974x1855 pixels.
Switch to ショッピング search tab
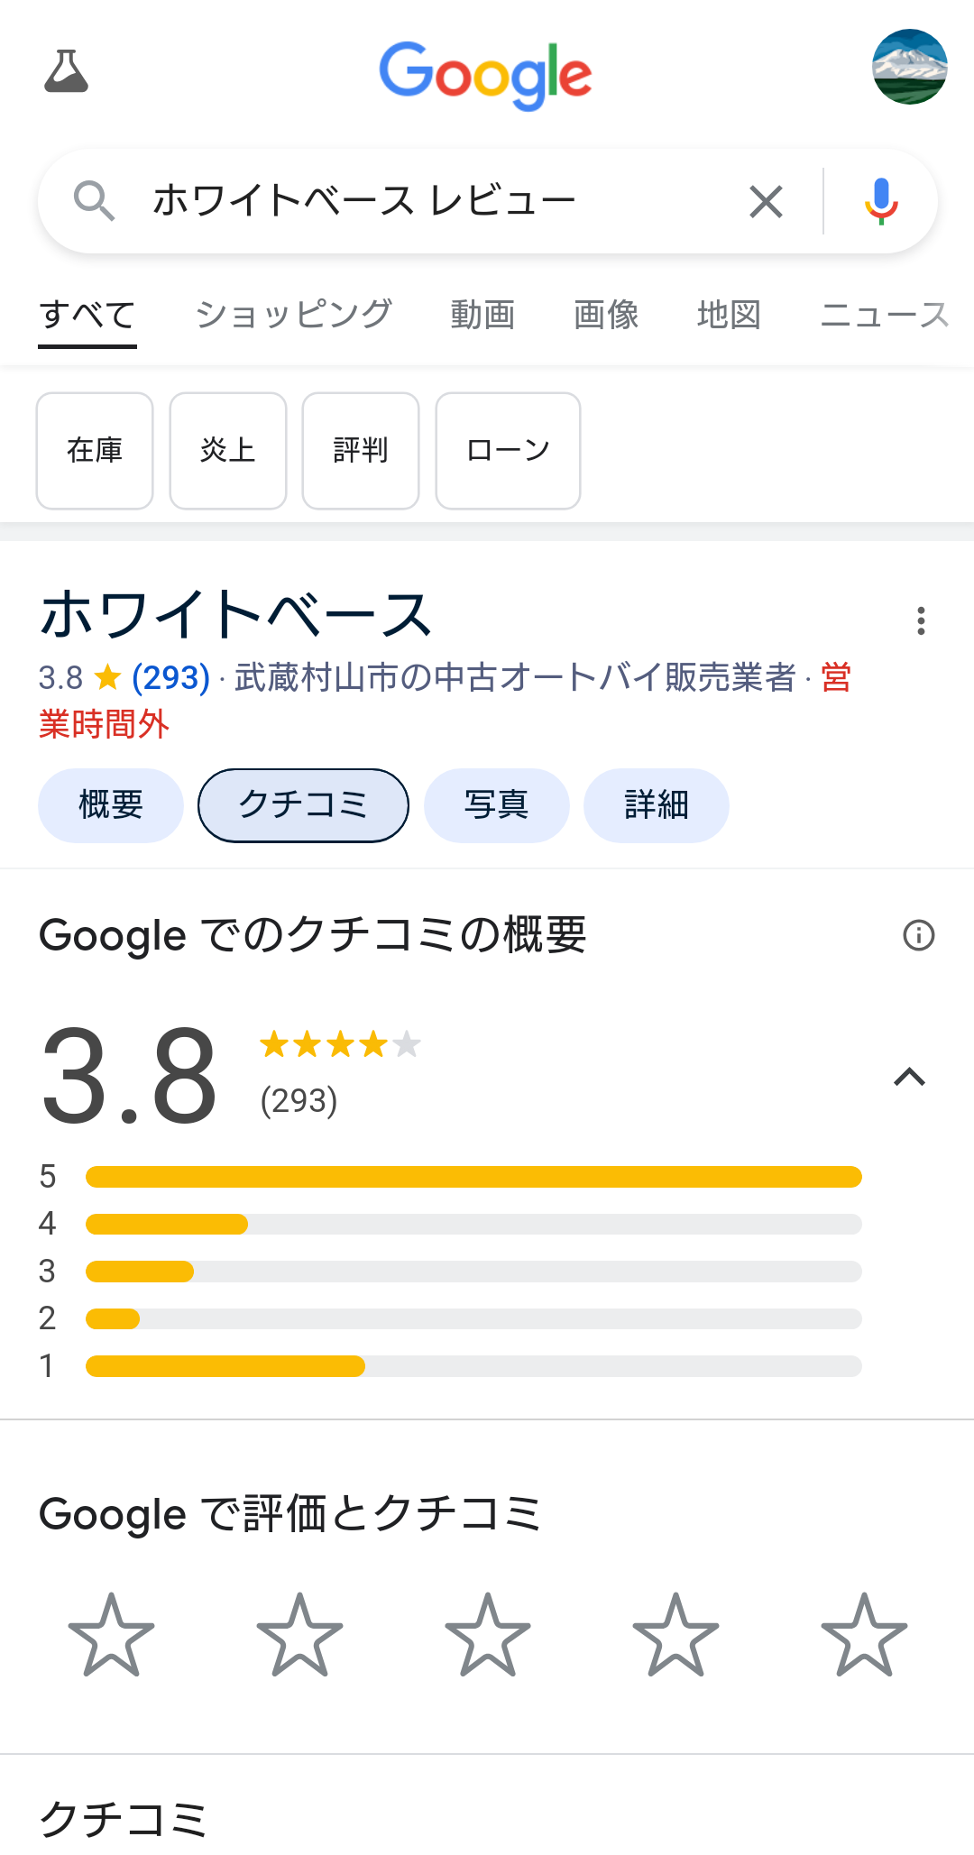pyautogui.click(x=294, y=315)
